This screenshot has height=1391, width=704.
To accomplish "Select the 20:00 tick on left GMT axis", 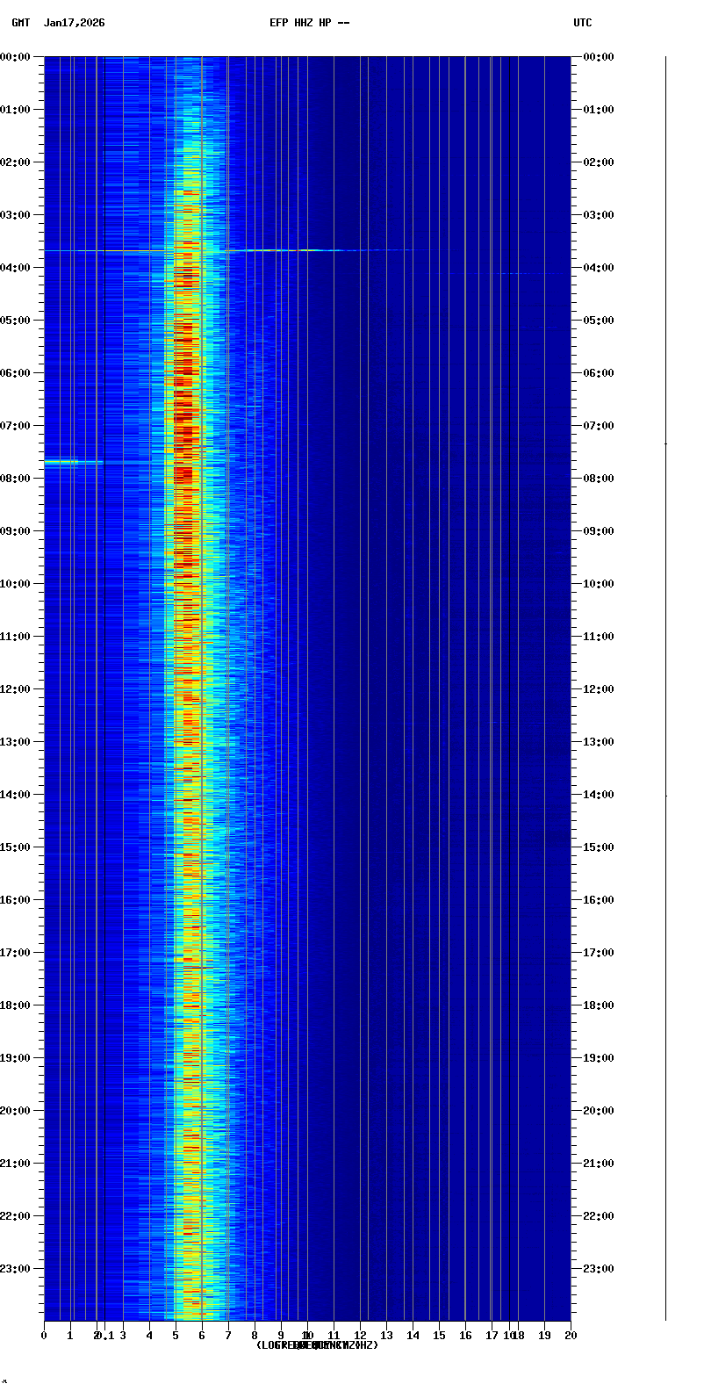I will [16, 1110].
